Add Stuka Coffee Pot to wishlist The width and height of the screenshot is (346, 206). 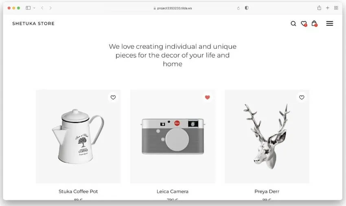point(113,97)
